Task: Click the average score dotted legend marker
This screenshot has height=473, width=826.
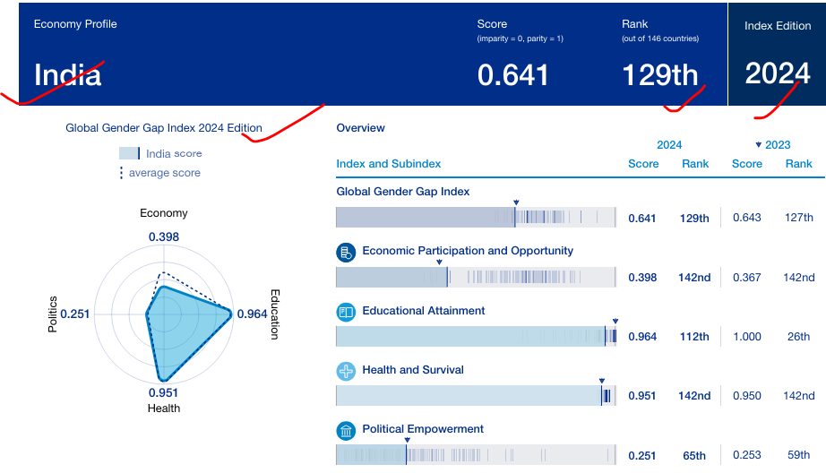Action: [121, 173]
